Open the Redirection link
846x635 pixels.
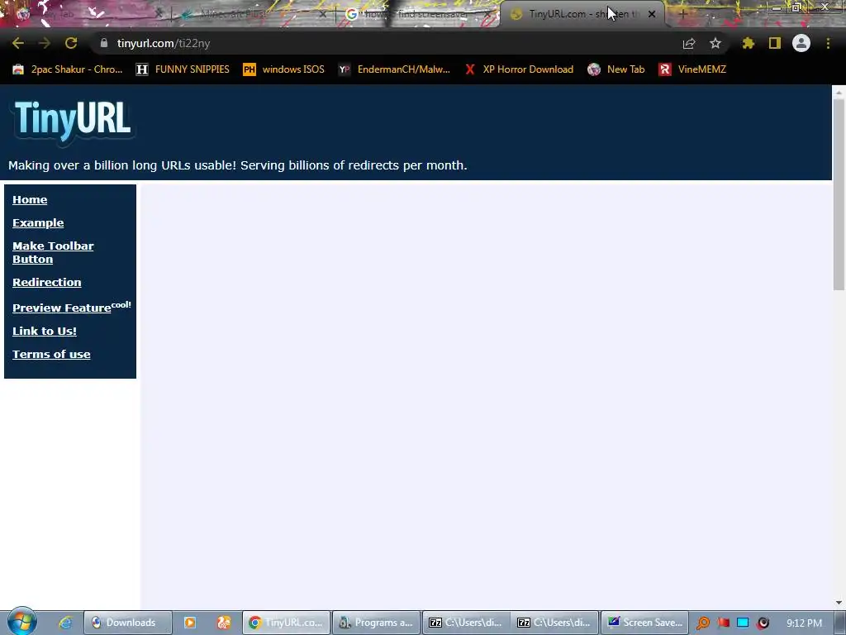[47, 283]
